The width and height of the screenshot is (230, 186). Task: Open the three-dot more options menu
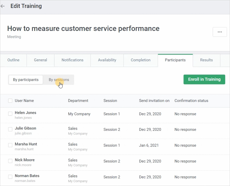pyautogui.click(x=220, y=32)
